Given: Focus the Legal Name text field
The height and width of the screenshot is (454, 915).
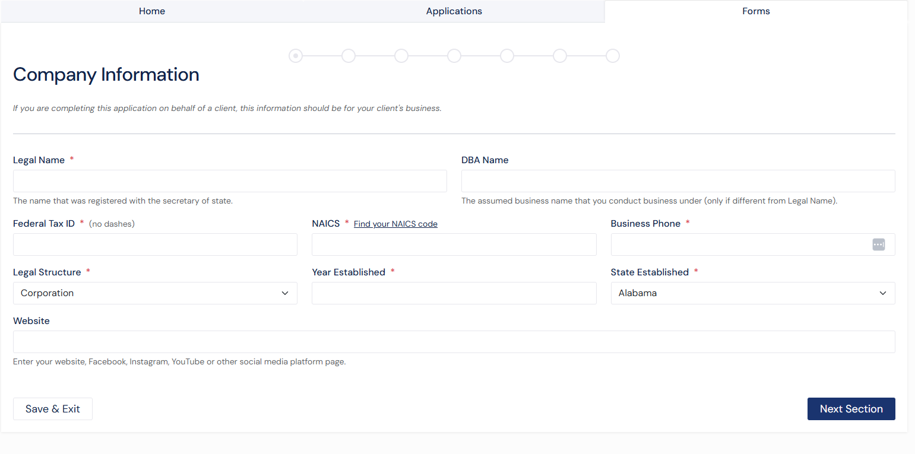Looking at the screenshot, I should tap(230, 181).
